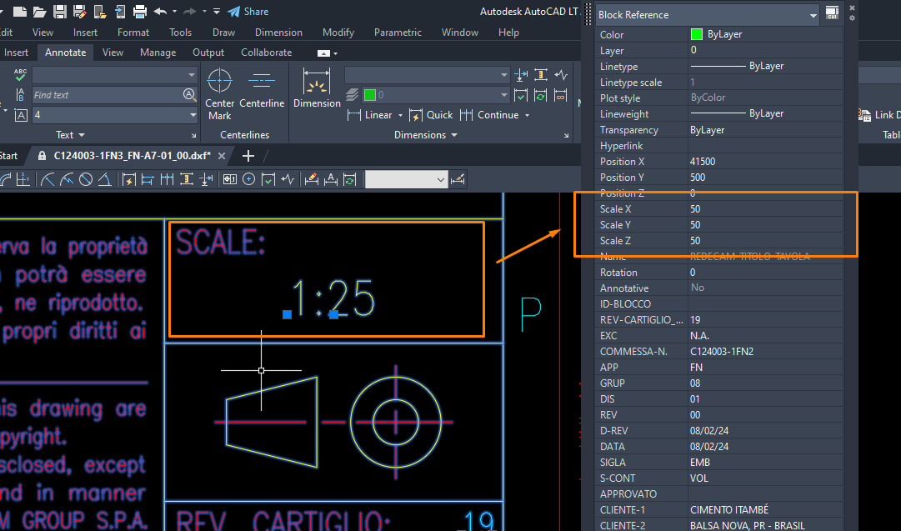Toggle the ribbon minimize button

(323, 53)
